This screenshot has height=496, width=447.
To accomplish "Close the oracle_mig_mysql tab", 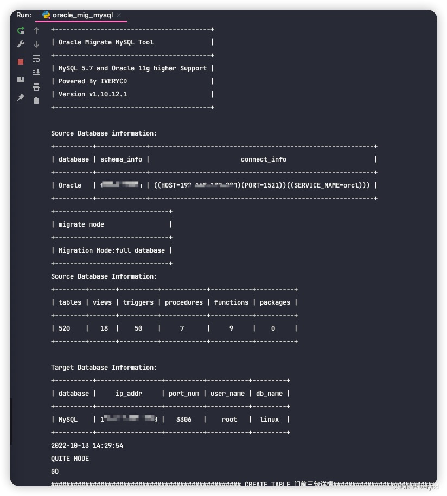I will 119,15.
